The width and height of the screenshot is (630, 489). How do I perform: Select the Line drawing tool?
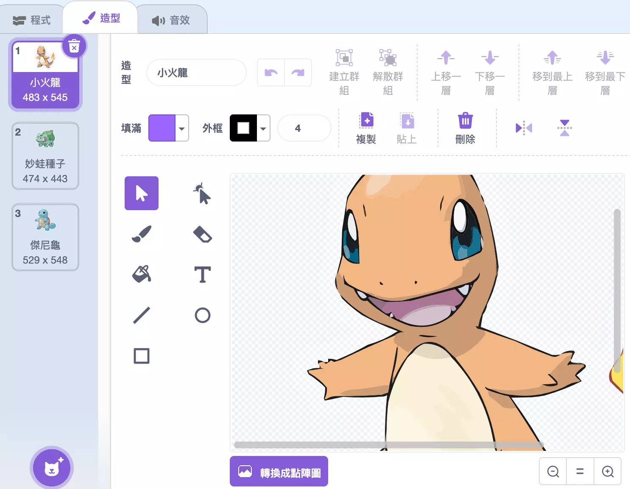coord(142,315)
